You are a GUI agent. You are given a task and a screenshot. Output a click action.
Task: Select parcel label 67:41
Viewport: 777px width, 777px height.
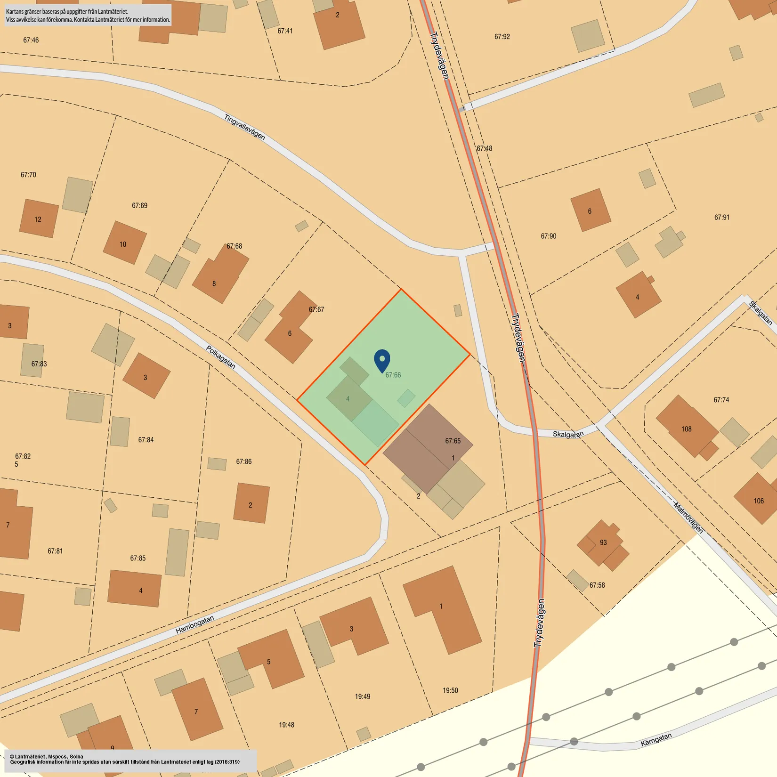[285, 31]
